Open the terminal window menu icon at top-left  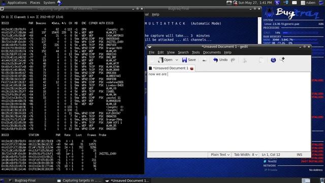2,9
